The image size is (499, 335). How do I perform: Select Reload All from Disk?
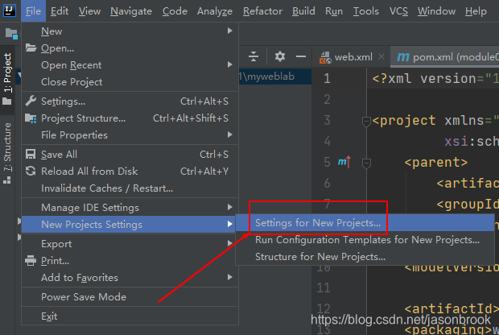point(130,171)
